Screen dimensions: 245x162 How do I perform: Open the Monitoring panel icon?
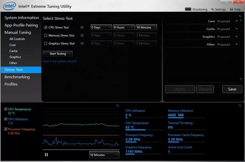tap(188, 9)
